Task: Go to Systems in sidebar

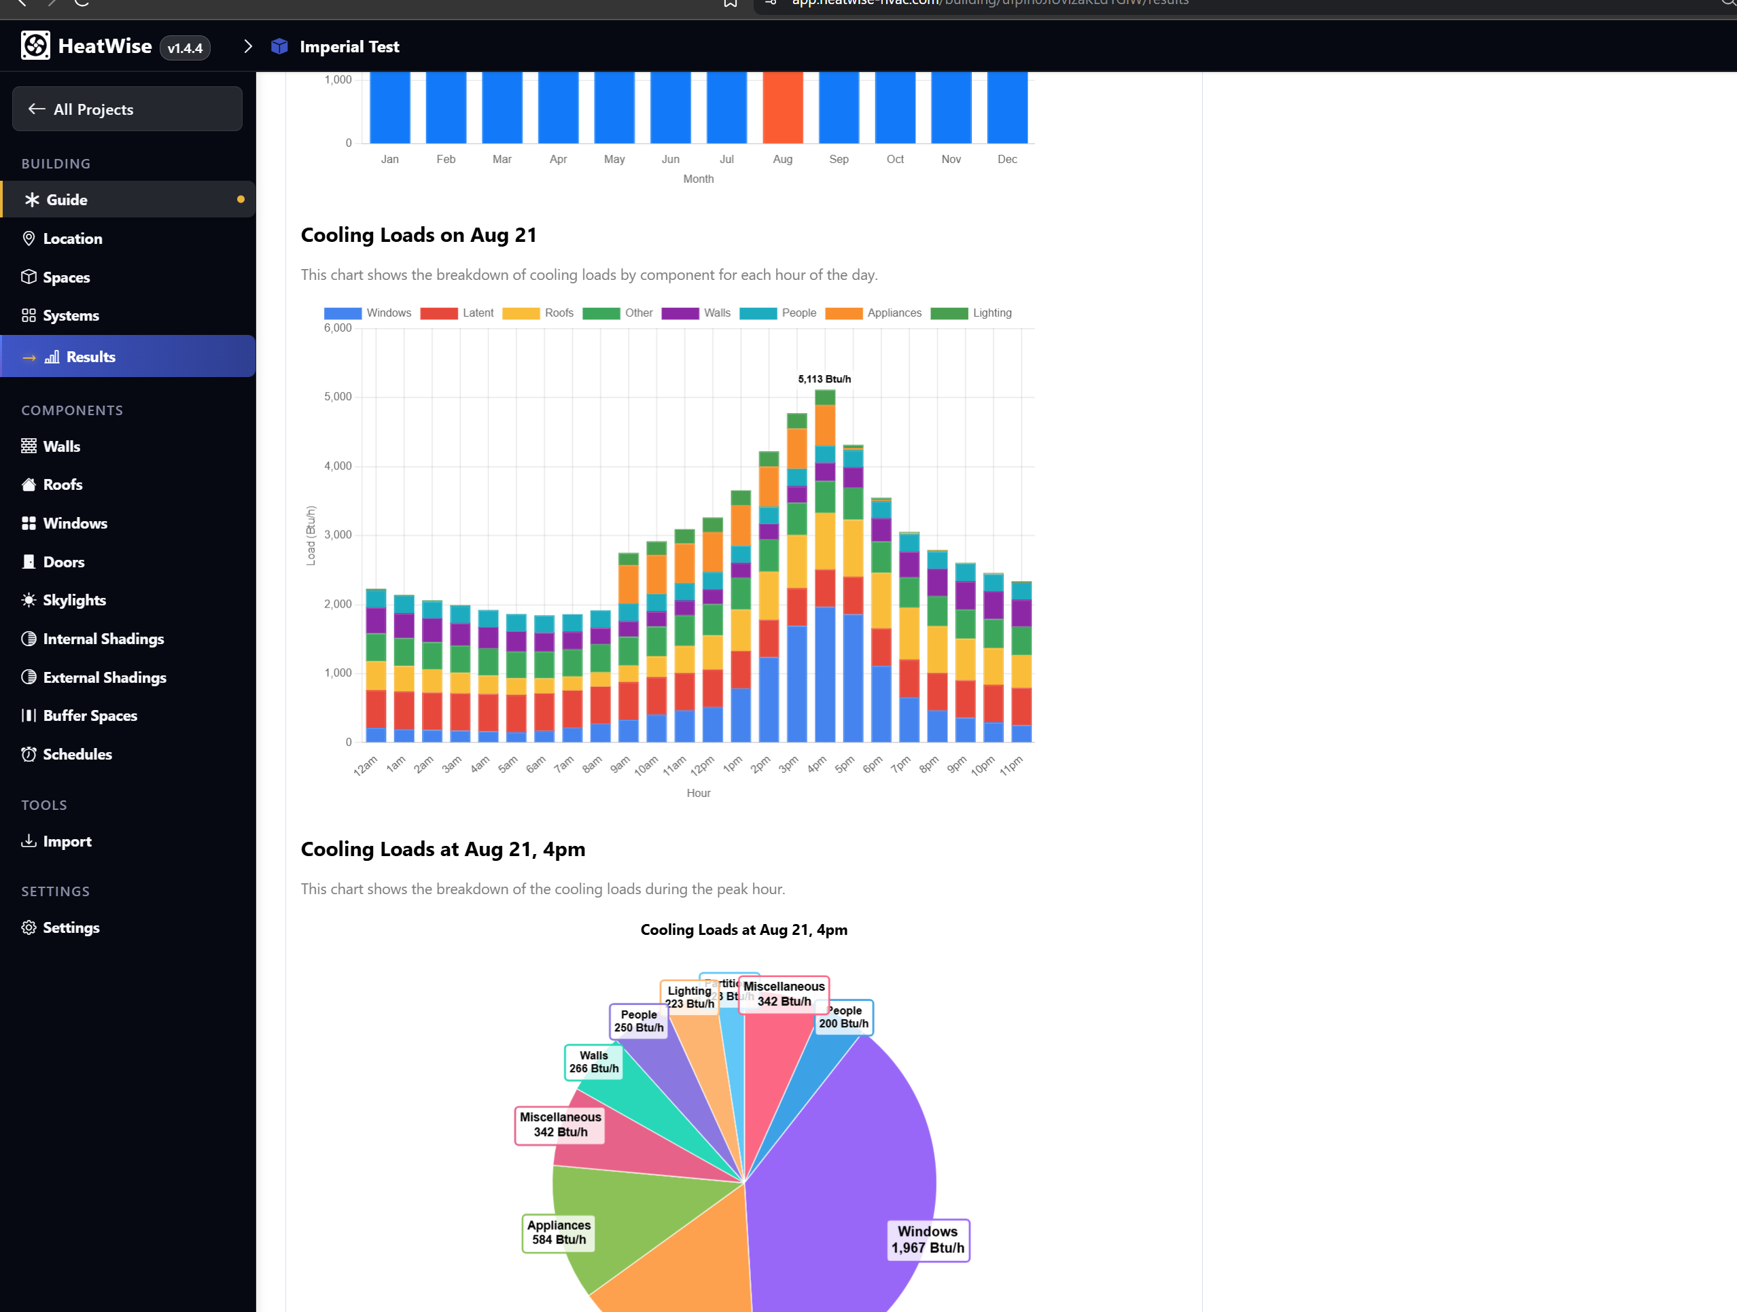Action: tap(71, 316)
